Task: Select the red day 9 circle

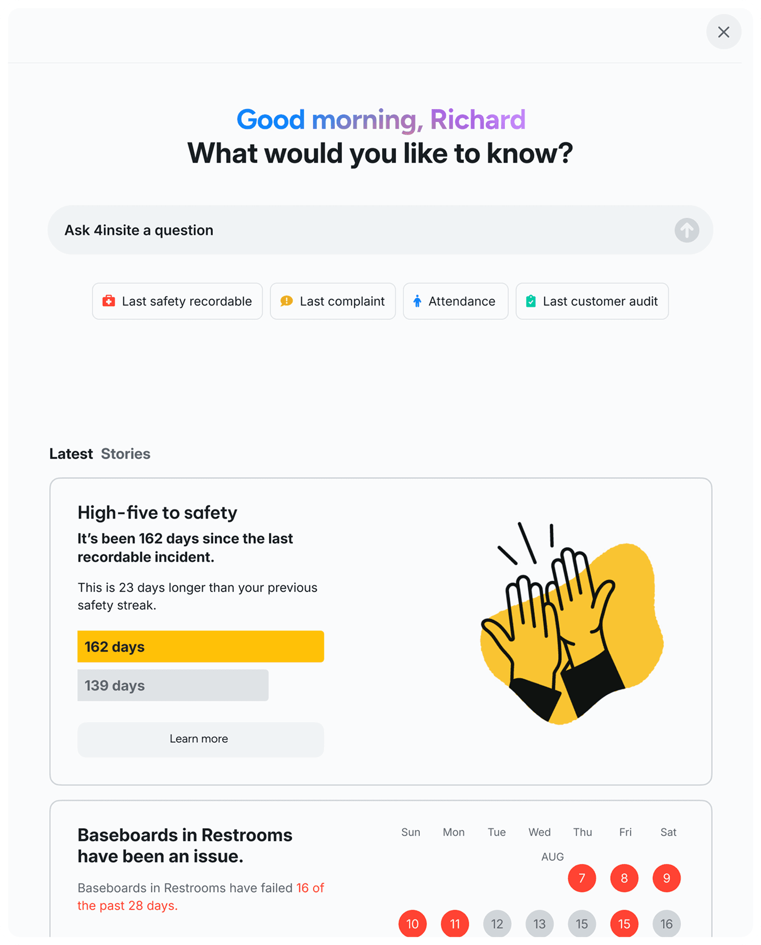Action: tap(666, 878)
